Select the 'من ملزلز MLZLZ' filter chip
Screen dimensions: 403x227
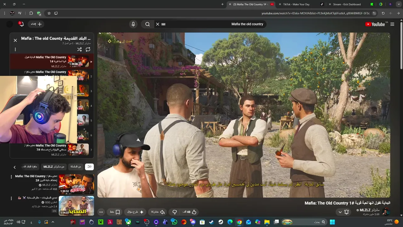[x=54, y=167]
